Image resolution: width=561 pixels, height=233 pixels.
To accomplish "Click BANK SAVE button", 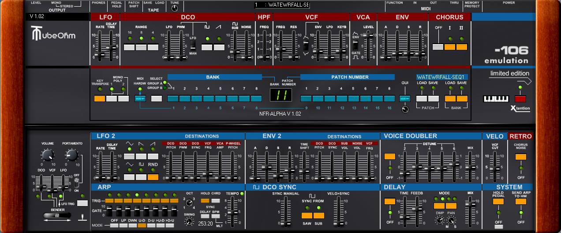I will [462, 98].
